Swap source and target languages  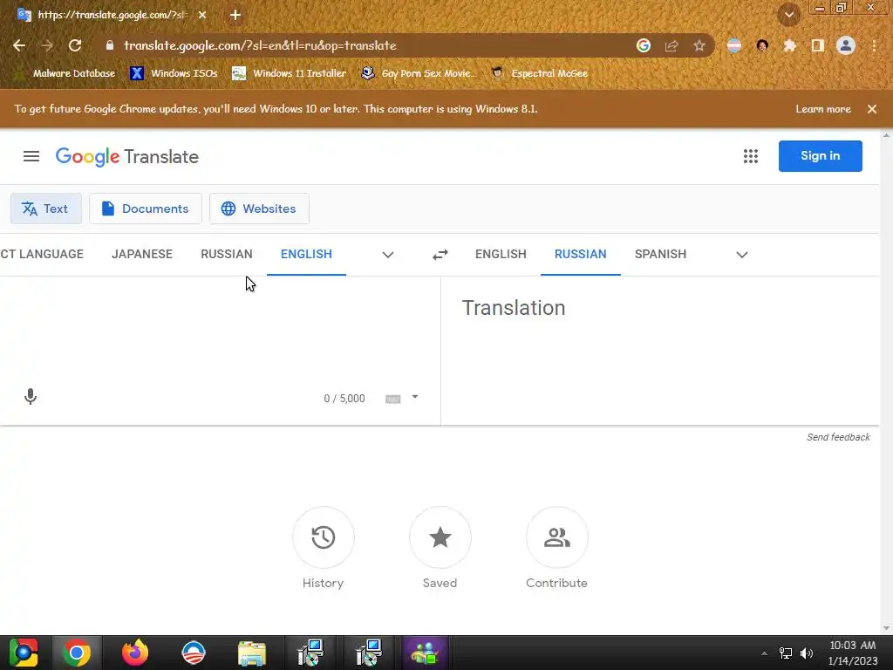[440, 255]
